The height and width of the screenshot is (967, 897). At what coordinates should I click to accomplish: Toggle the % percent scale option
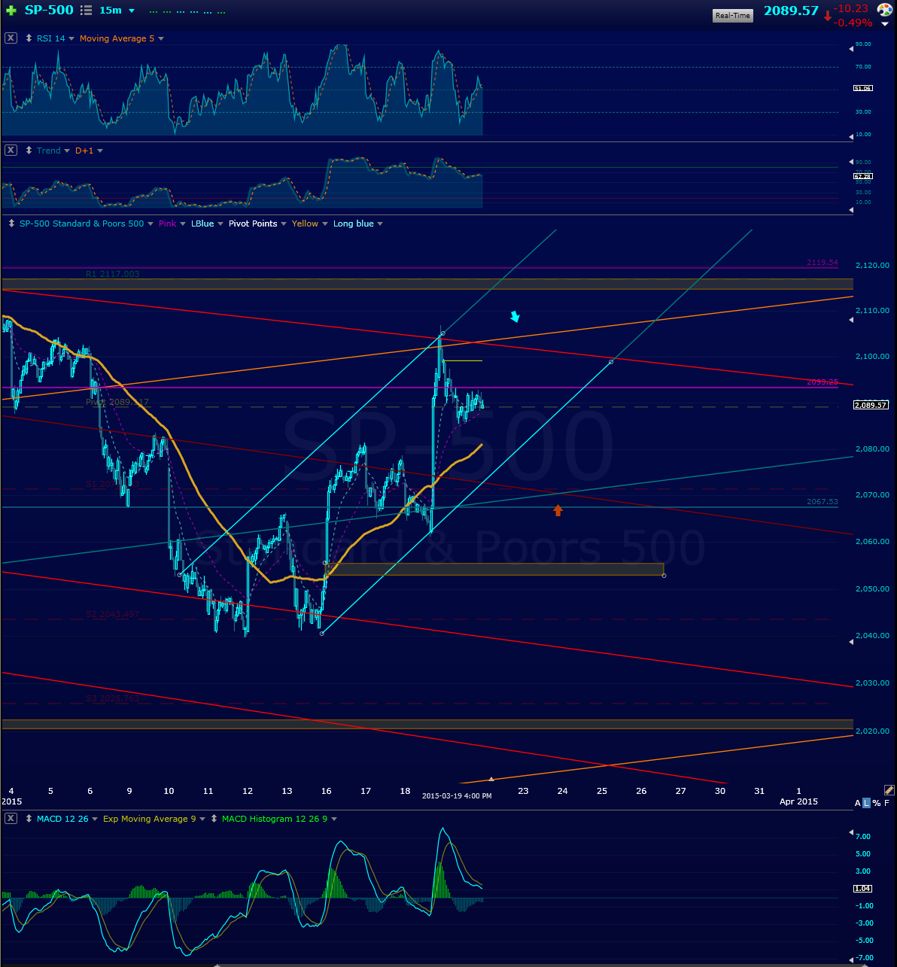point(877,803)
